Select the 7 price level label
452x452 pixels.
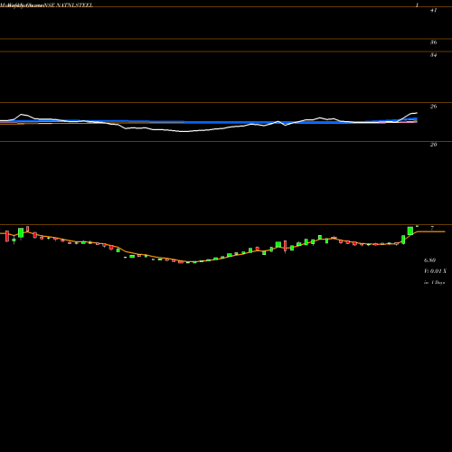click(432, 228)
